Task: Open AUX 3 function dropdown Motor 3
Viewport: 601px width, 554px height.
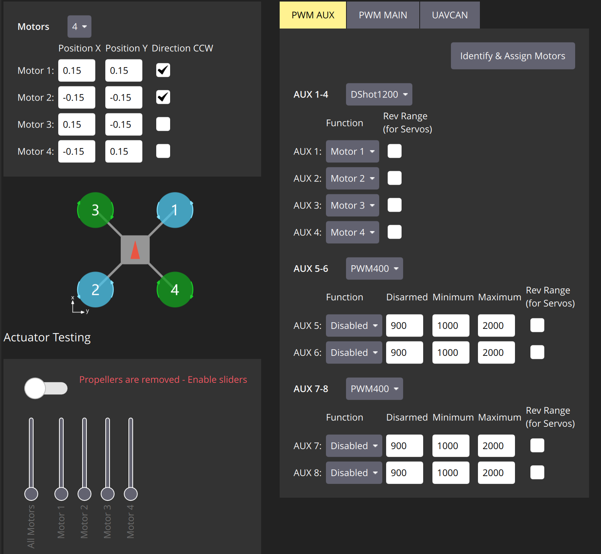Action: click(353, 205)
